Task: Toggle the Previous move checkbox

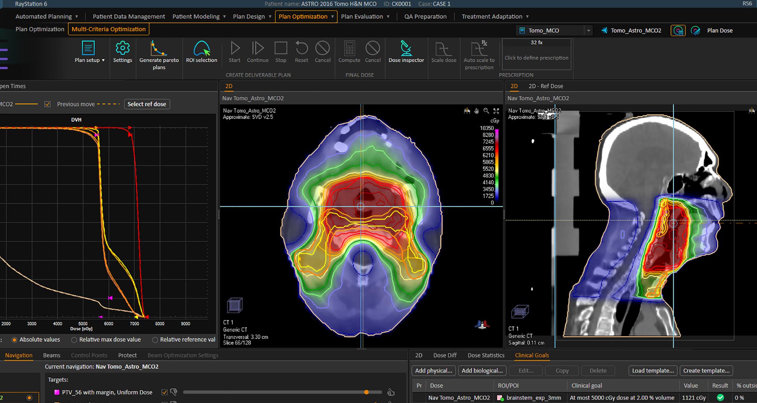Action: pos(48,104)
